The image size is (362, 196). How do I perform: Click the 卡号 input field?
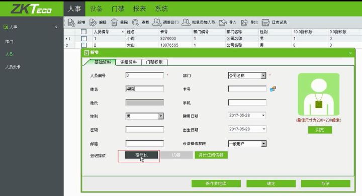point(247,89)
